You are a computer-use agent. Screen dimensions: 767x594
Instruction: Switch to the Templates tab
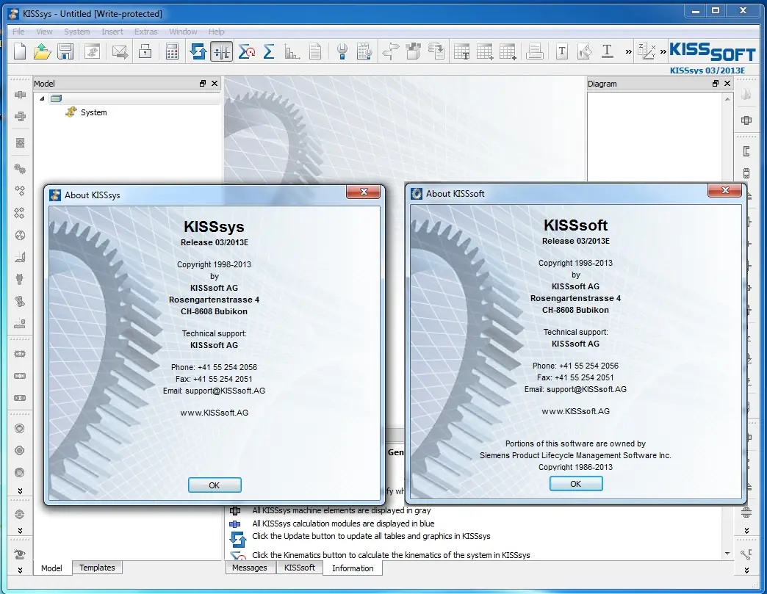click(97, 568)
